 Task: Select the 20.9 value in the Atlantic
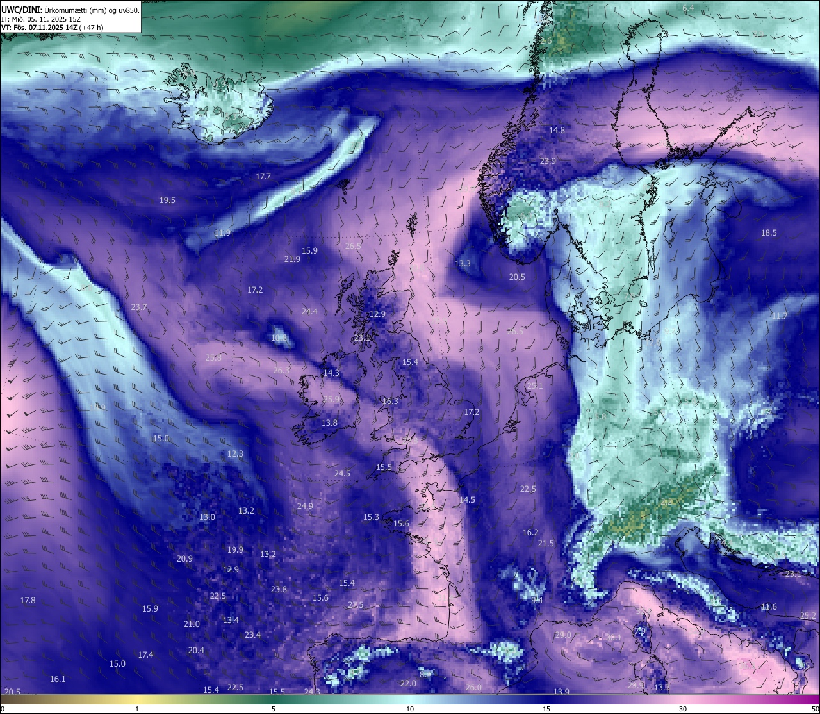pyautogui.click(x=184, y=559)
